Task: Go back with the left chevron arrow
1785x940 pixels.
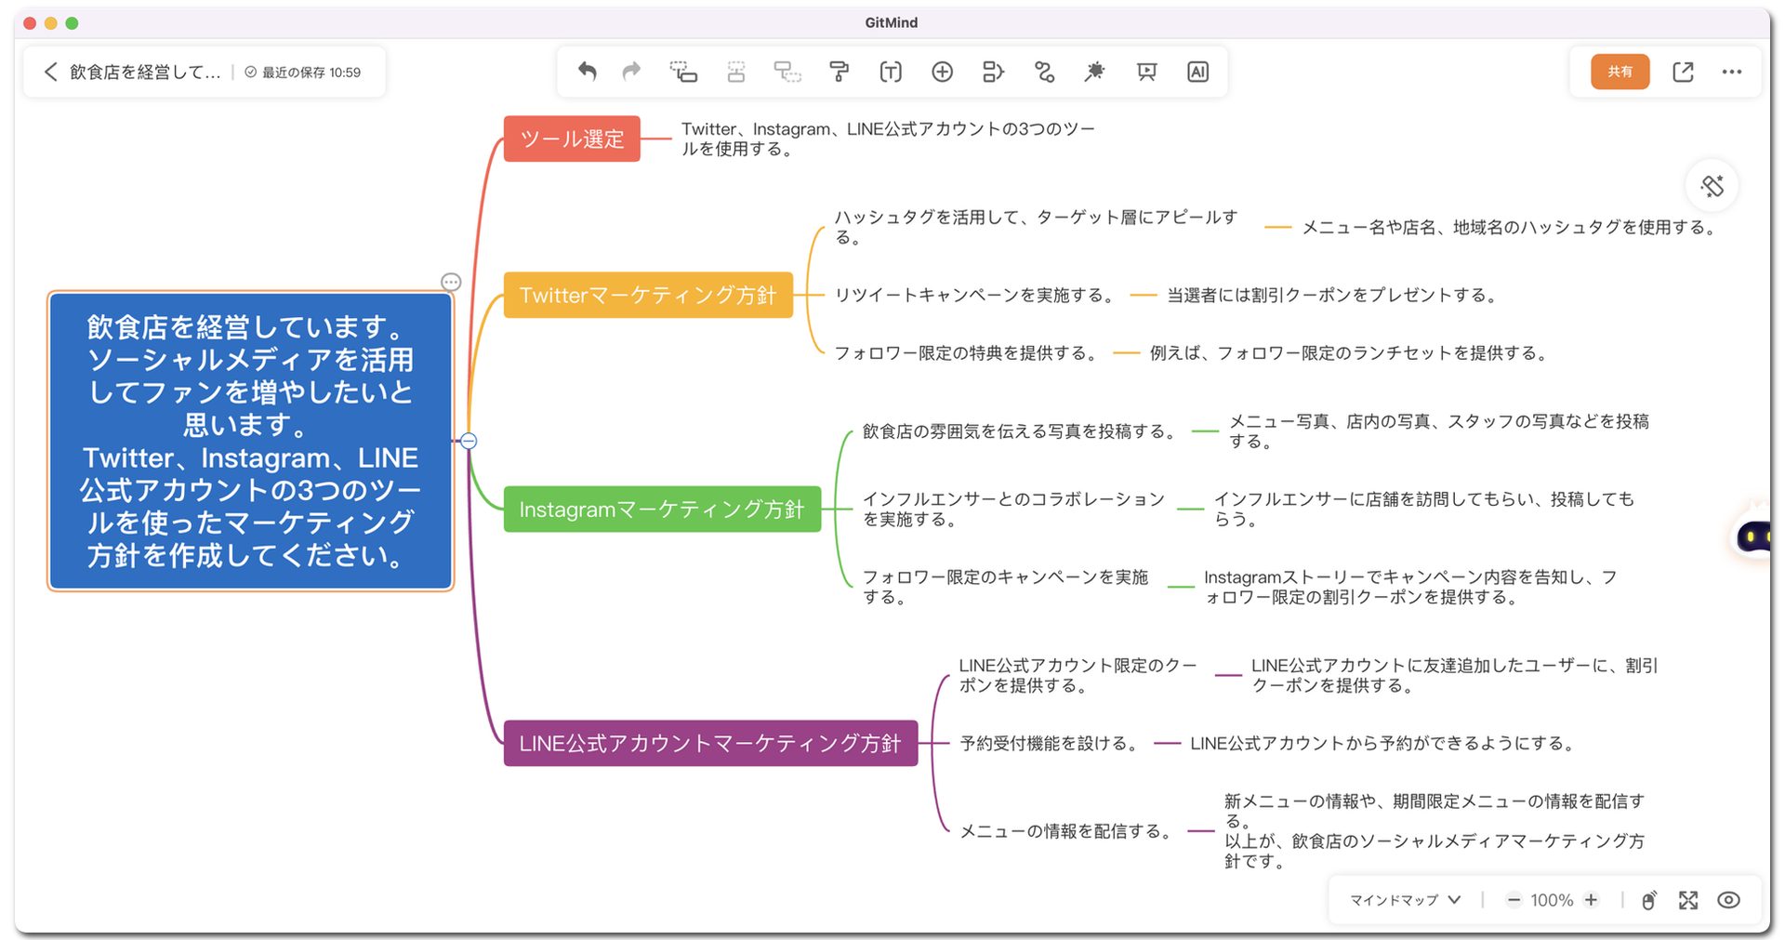Action: pyautogui.click(x=50, y=72)
